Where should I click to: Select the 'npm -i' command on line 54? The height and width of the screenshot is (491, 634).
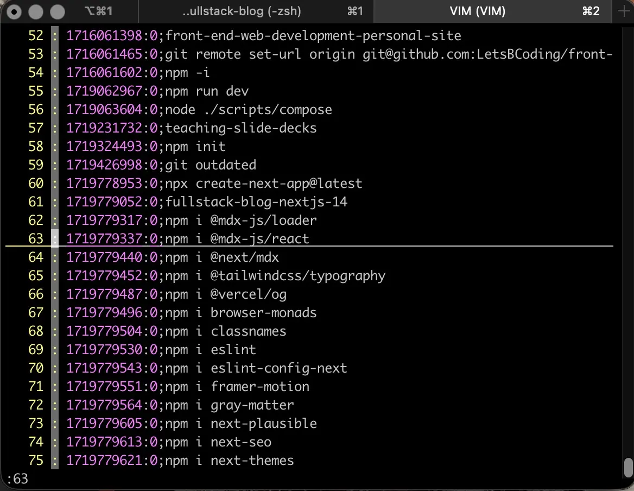(187, 73)
